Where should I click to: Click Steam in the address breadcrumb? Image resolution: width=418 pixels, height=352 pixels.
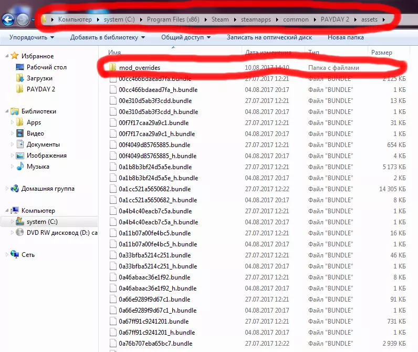pyautogui.click(x=220, y=19)
